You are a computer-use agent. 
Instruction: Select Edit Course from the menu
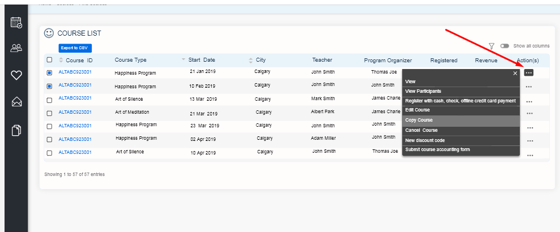click(x=461, y=110)
